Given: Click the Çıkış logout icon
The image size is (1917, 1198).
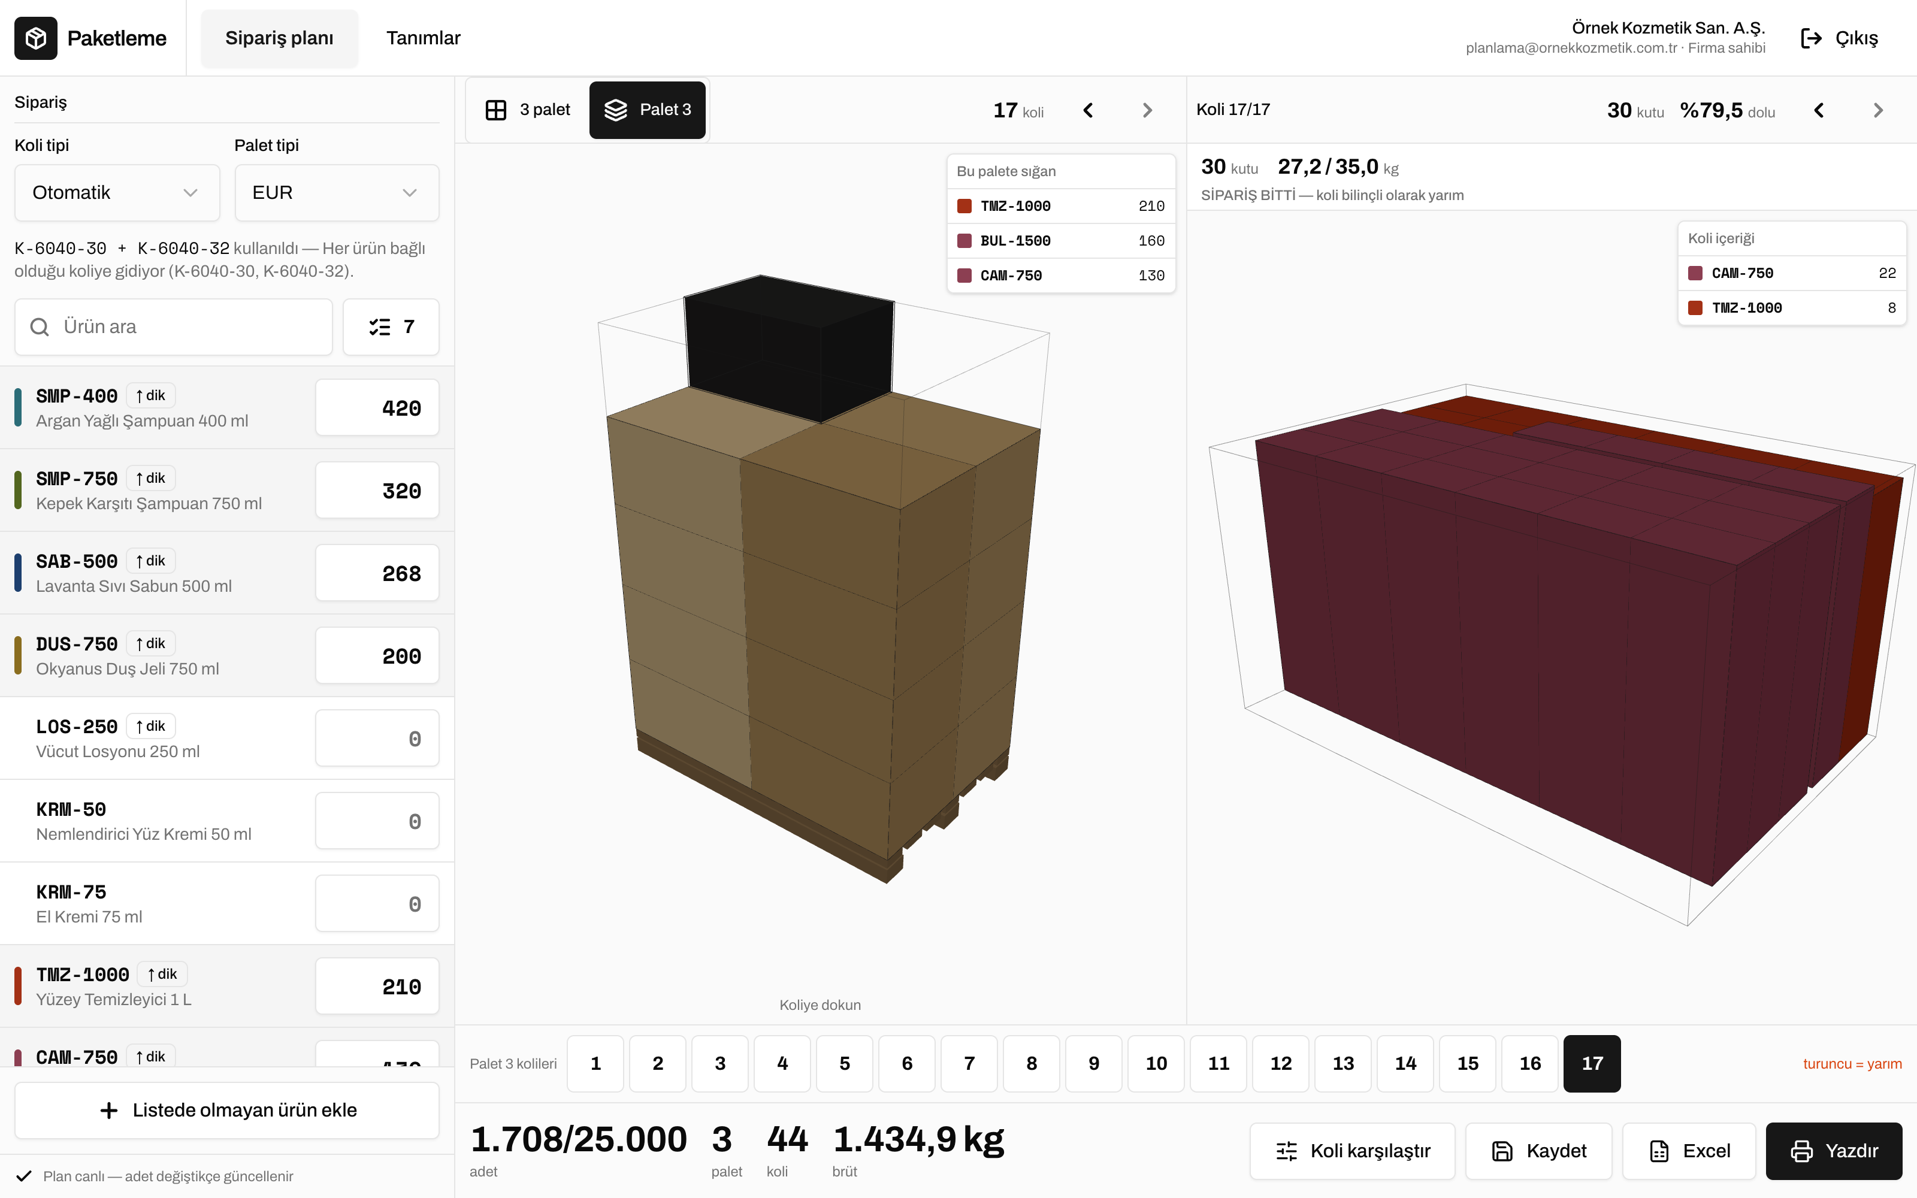Looking at the screenshot, I should pos(1812,38).
